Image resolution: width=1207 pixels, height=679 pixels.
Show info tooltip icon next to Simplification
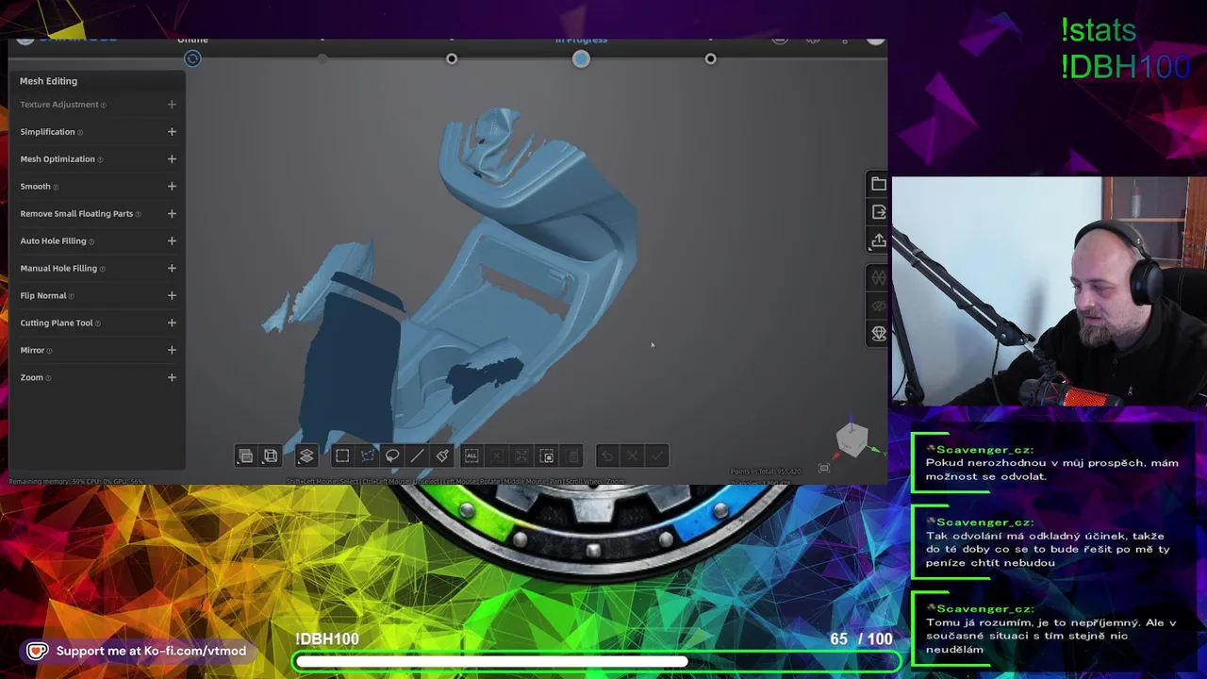[x=80, y=133]
